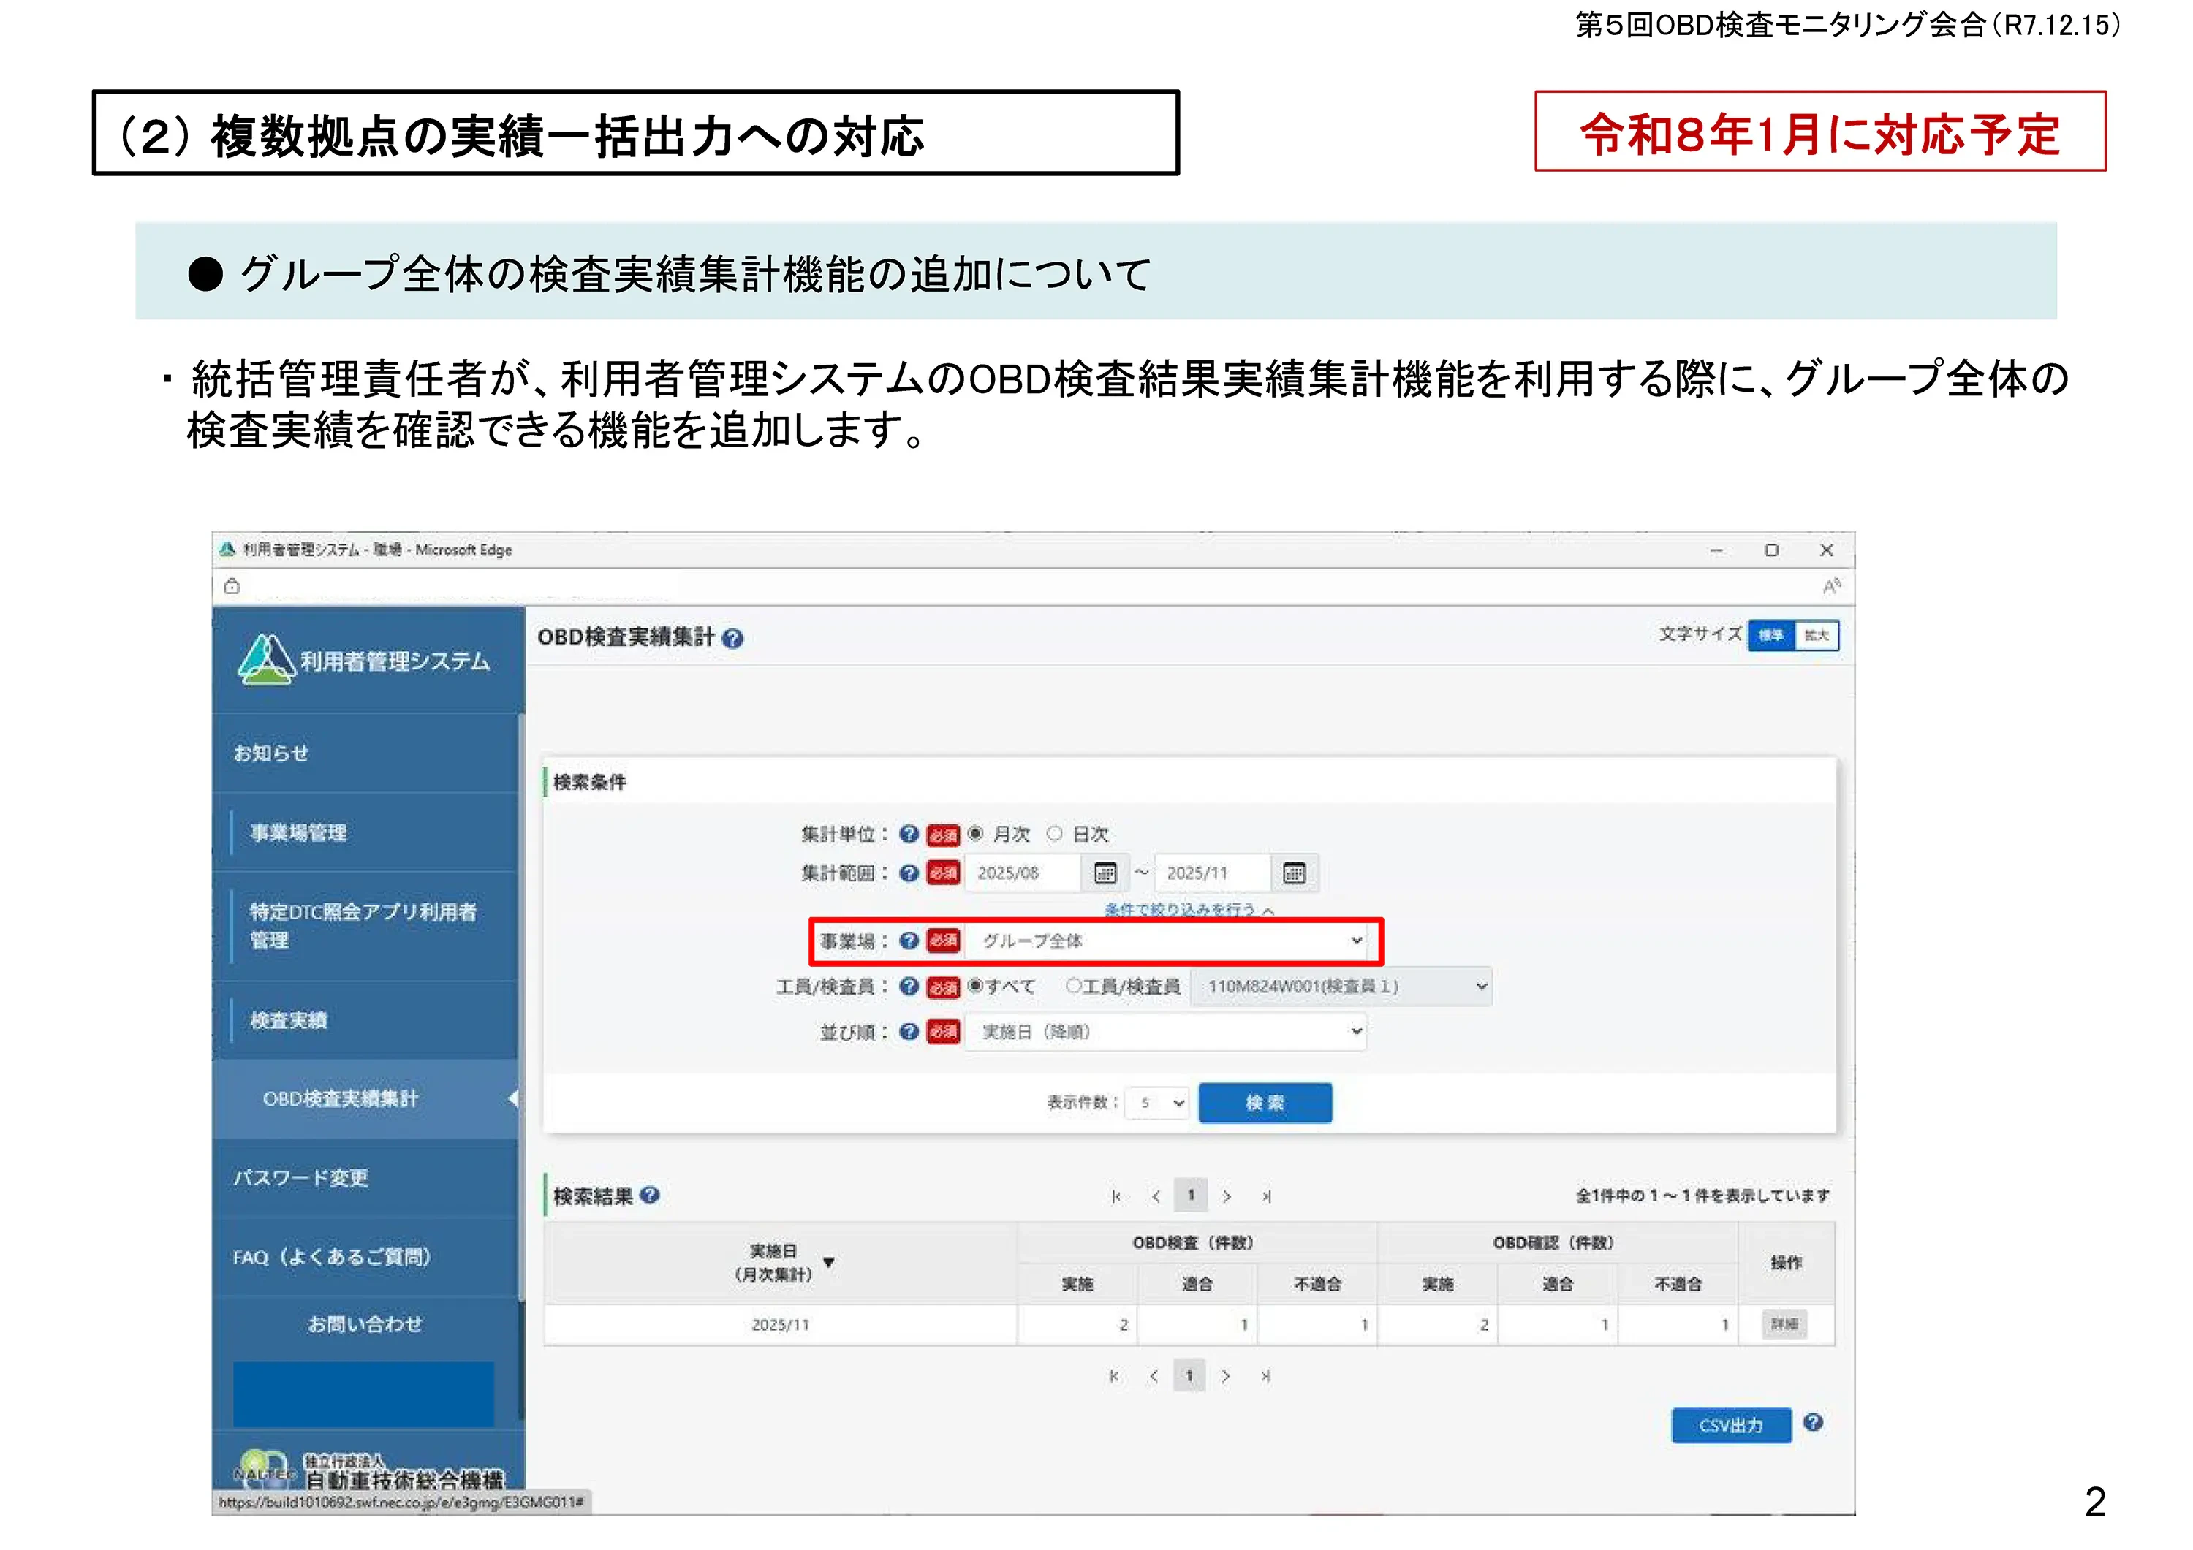Select 日次 radio button
This screenshot has height=1550, width=2193.
pos(1055,834)
